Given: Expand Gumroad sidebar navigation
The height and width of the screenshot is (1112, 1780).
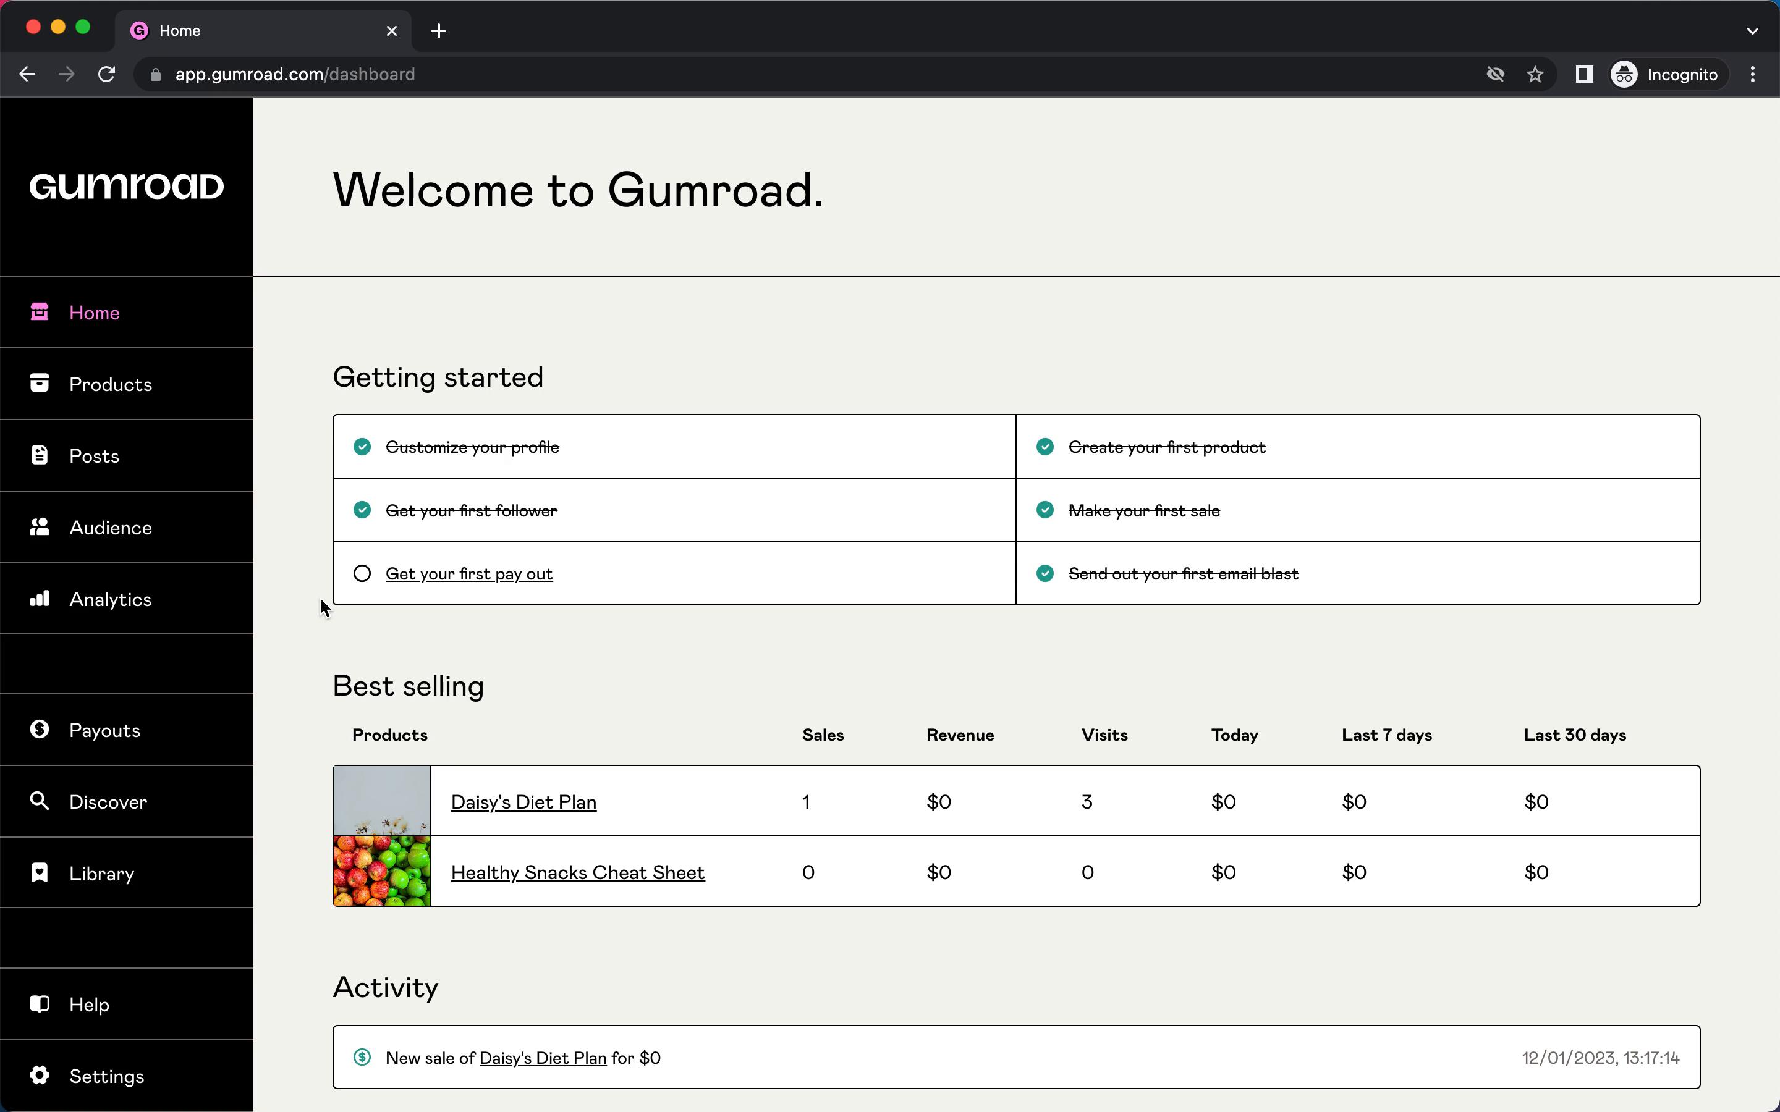Looking at the screenshot, I should tap(125, 186).
